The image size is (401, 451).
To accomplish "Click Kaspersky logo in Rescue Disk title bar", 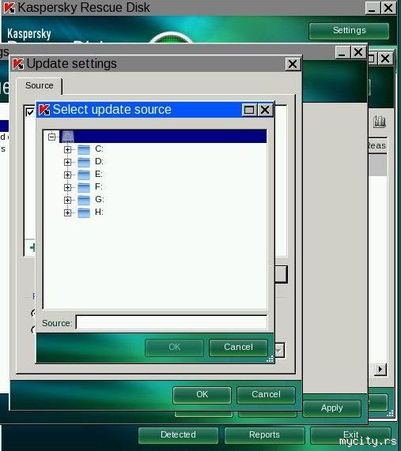I will coord(9,8).
